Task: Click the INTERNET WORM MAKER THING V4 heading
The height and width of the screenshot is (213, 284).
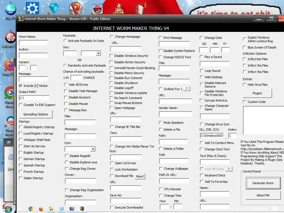Action: 131,29
